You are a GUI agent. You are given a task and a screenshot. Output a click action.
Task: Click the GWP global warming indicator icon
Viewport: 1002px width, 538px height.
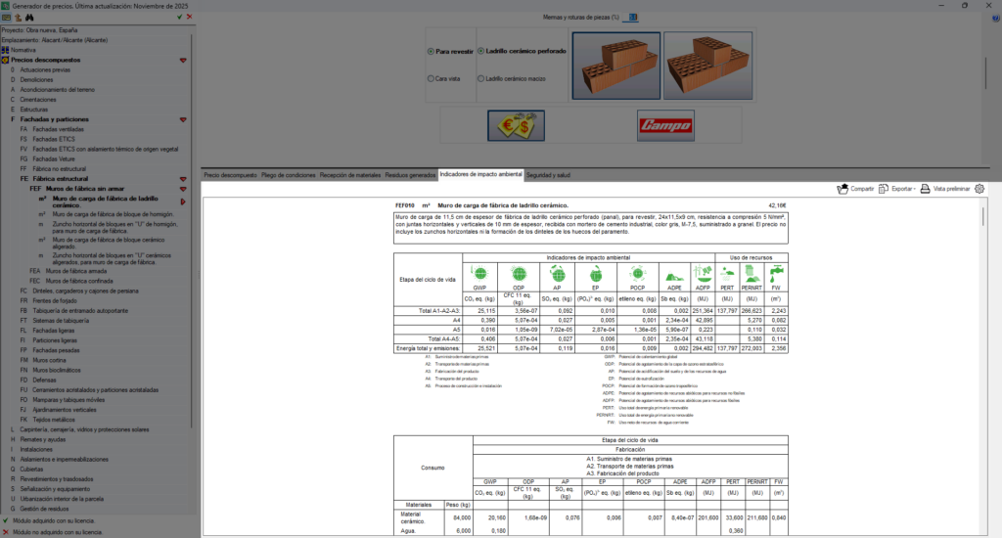(479, 274)
